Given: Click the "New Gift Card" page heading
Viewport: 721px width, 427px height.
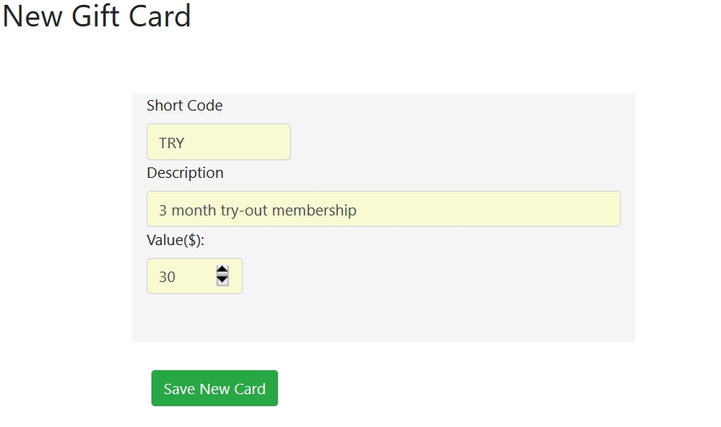Looking at the screenshot, I should coord(97,16).
